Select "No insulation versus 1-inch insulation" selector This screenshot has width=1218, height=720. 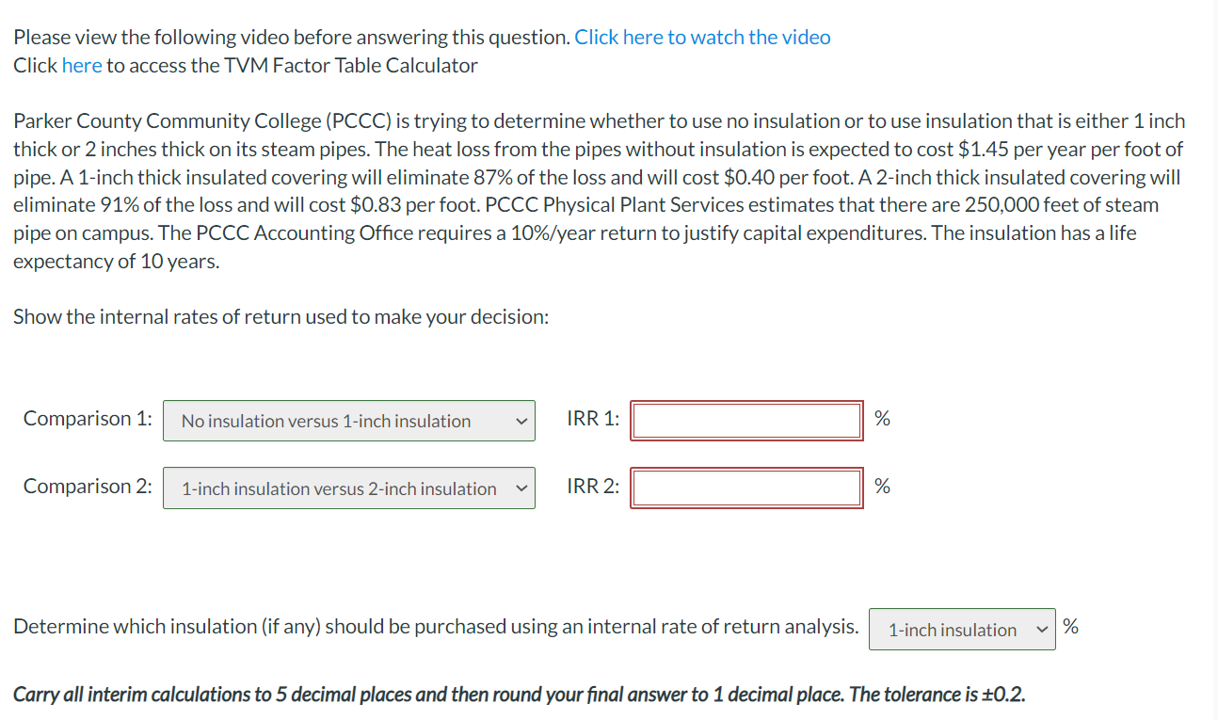tap(348, 421)
